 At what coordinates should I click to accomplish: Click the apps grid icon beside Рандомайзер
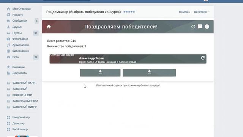(x=8, y=117)
